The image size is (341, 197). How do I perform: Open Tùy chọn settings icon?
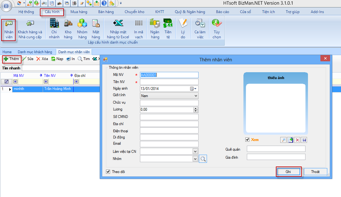[216, 30]
